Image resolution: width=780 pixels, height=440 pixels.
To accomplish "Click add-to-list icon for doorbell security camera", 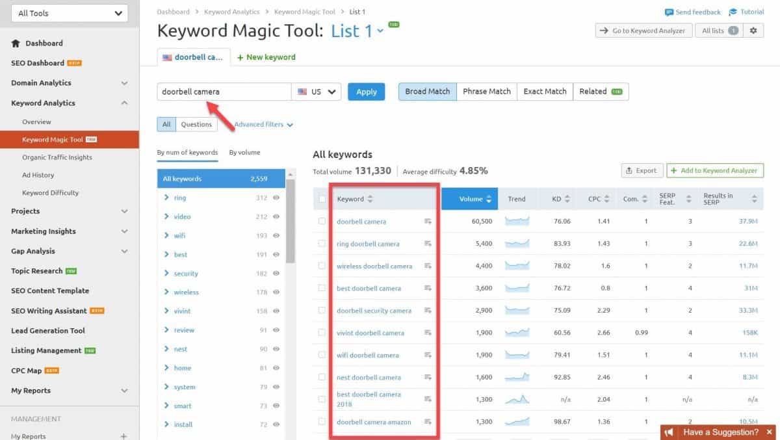I will coord(428,311).
